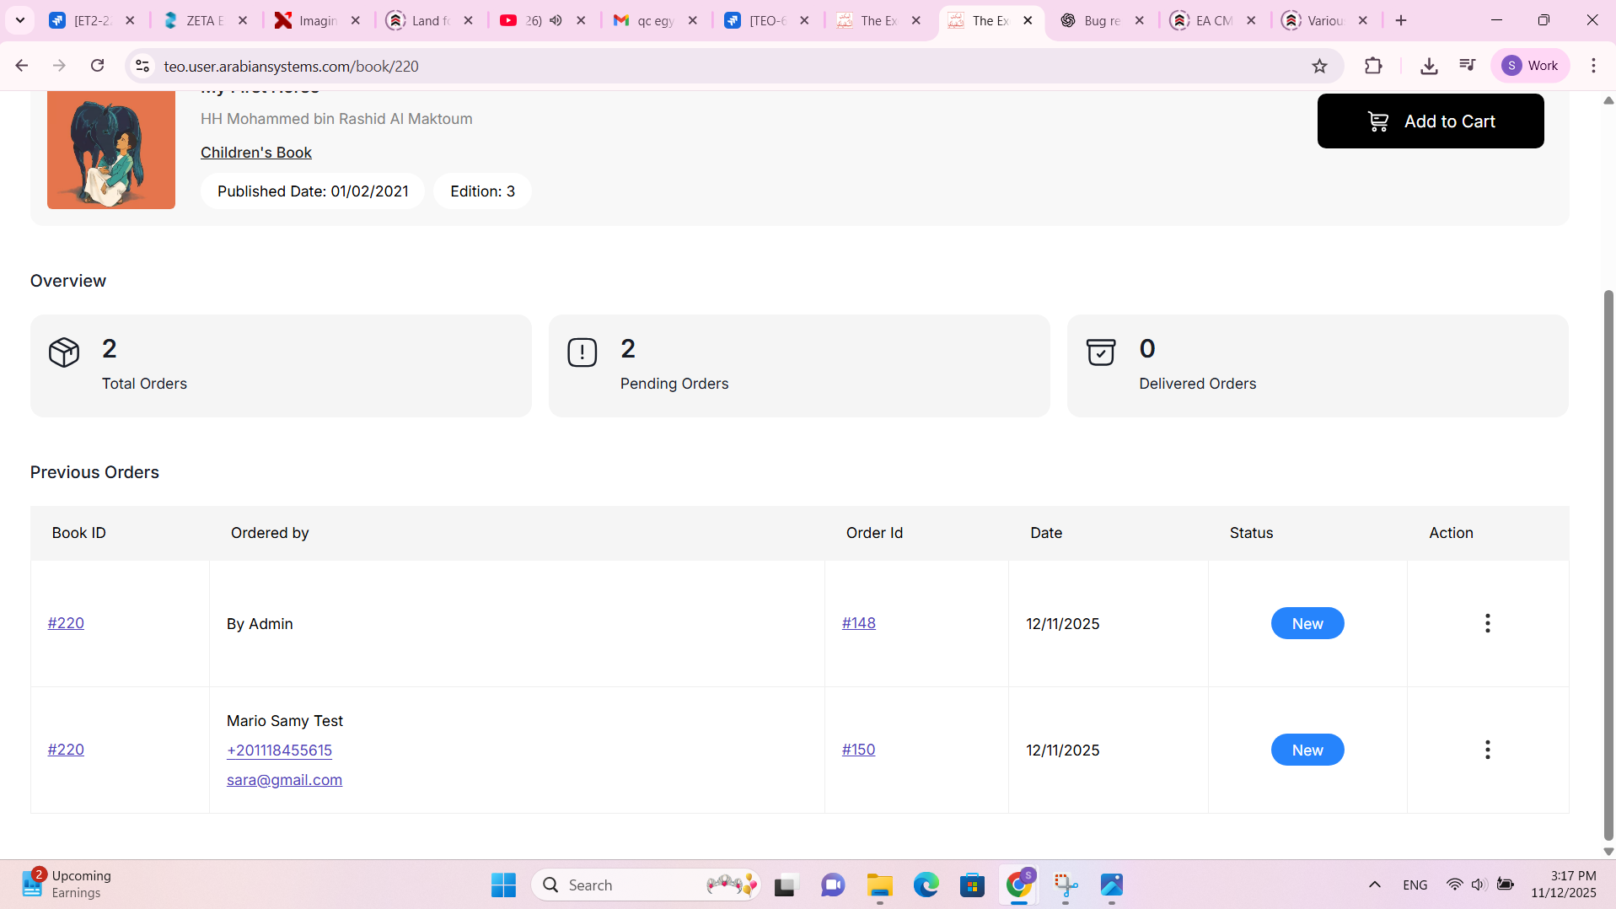Image resolution: width=1616 pixels, height=909 pixels.
Task: Open Chrome's three-dot menu
Action: (x=1593, y=66)
